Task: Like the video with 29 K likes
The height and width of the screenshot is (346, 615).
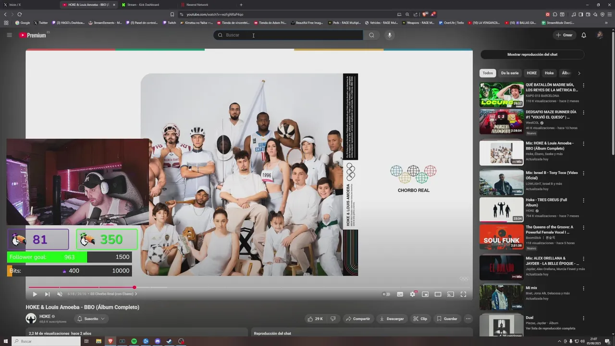Action: [315, 319]
